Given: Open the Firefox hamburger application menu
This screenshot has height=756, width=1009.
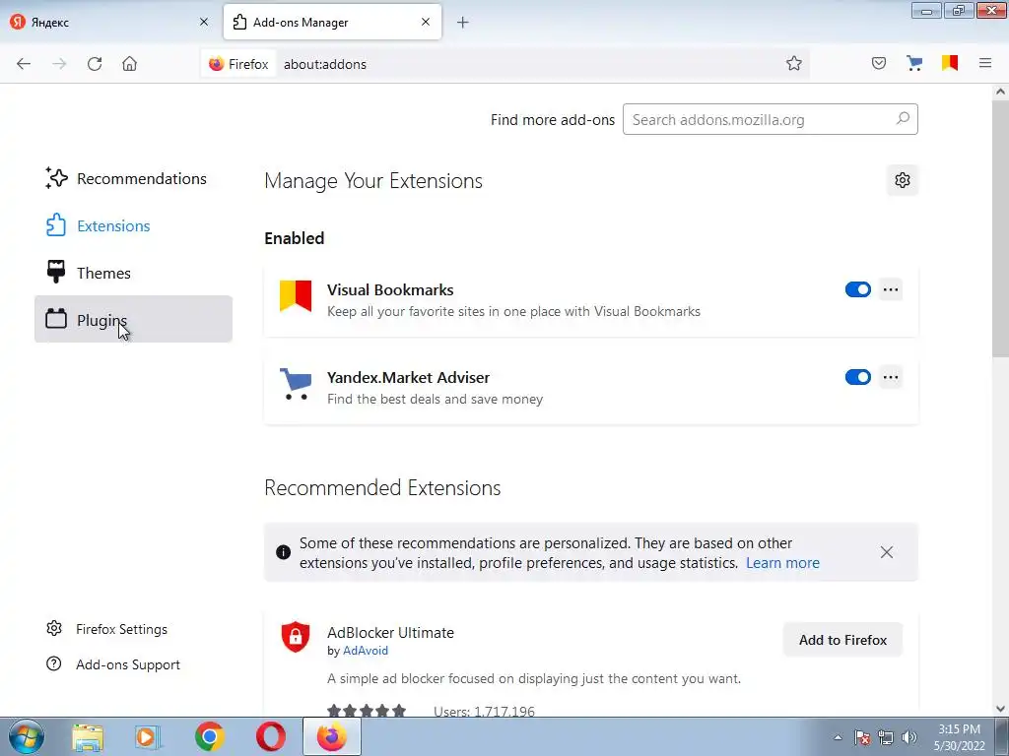Looking at the screenshot, I should pos(984,63).
